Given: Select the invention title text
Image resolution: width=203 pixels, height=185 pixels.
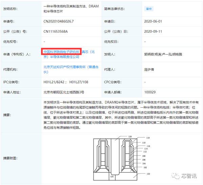Looking at the screenshot, I should coord(71,9).
